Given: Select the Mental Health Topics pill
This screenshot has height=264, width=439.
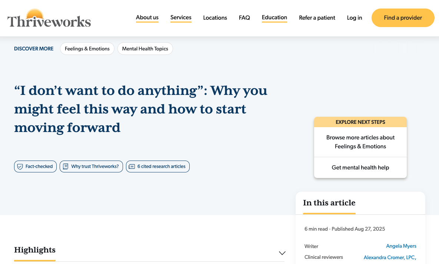Looking at the screenshot, I should point(145,49).
